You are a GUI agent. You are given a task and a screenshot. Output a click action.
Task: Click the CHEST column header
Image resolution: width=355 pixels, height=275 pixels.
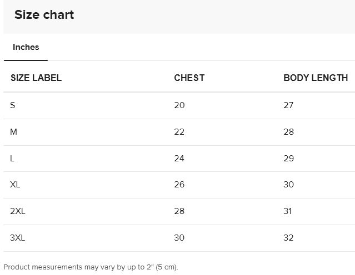pos(189,78)
